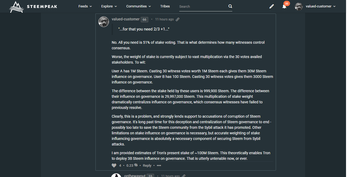Click the onthewayout username link

135,176
